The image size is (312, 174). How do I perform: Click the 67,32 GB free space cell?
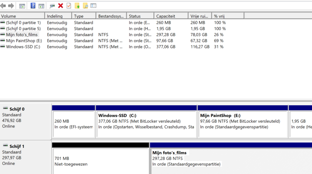[199, 41]
